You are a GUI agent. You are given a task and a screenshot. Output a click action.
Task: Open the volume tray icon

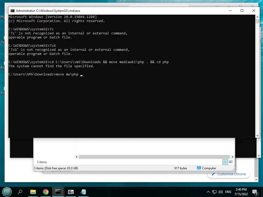pyautogui.click(x=221, y=192)
